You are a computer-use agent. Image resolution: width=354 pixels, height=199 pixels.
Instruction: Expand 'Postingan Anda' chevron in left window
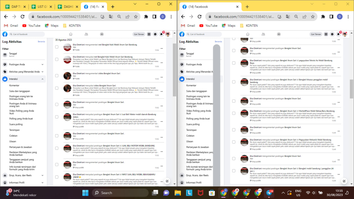point(43,64)
